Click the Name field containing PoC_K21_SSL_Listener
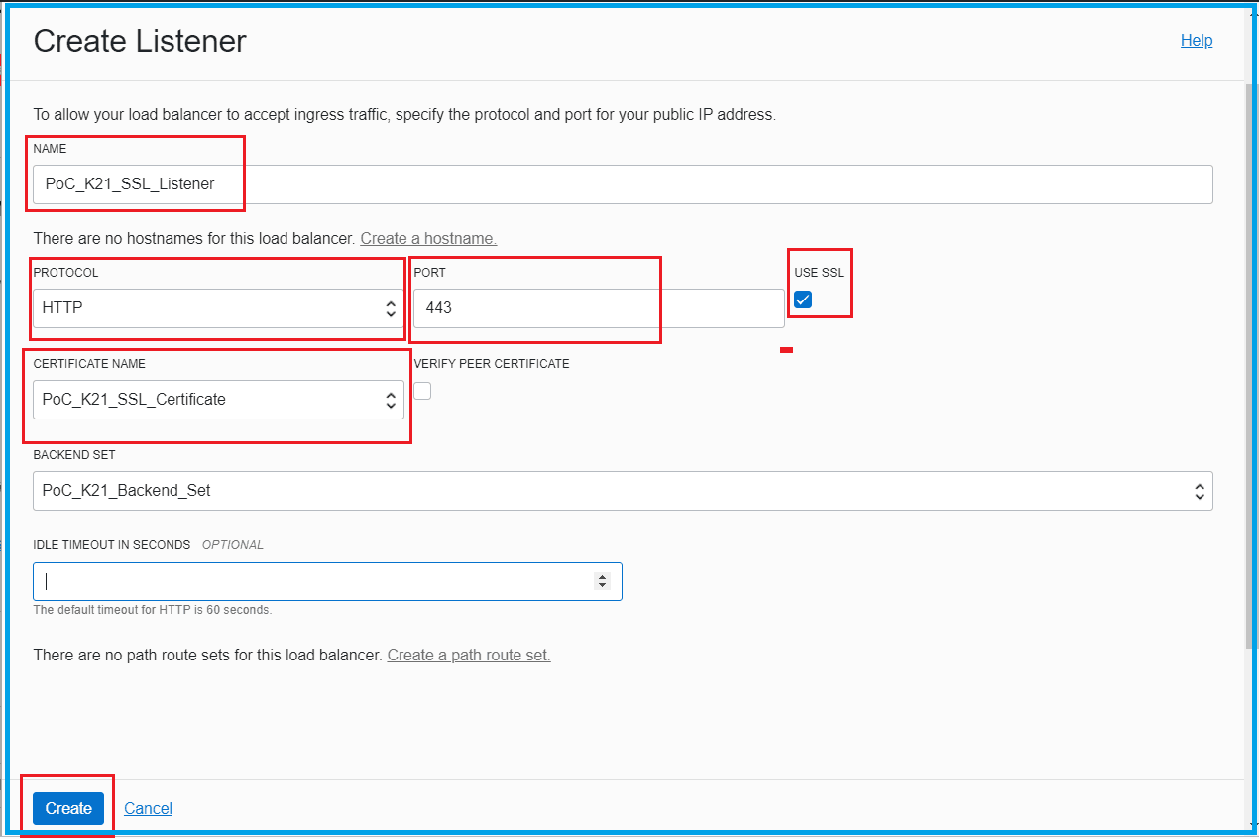This screenshot has height=839, width=1259. [x=623, y=184]
